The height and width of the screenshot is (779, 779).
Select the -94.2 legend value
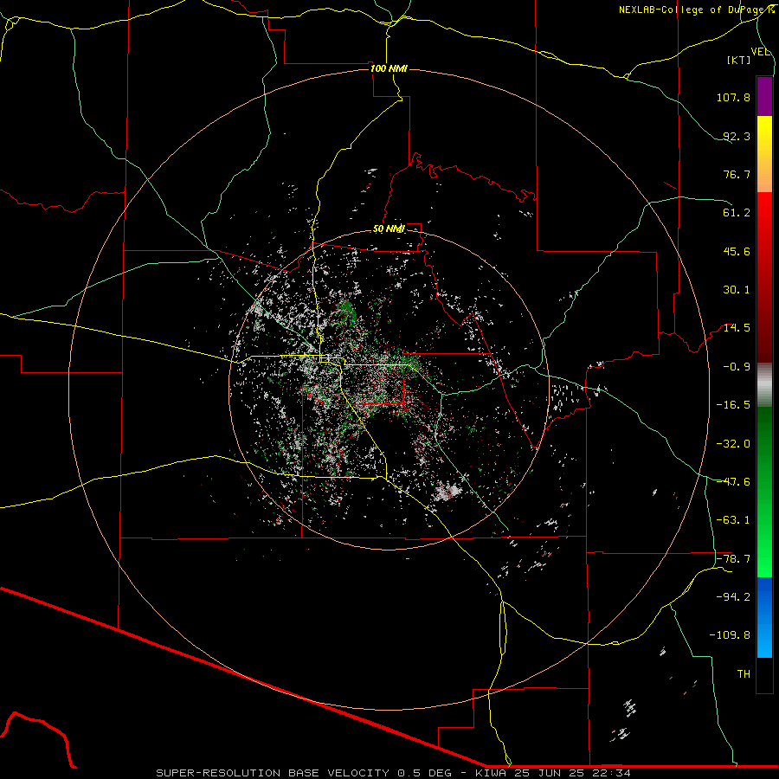click(x=733, y=596)
